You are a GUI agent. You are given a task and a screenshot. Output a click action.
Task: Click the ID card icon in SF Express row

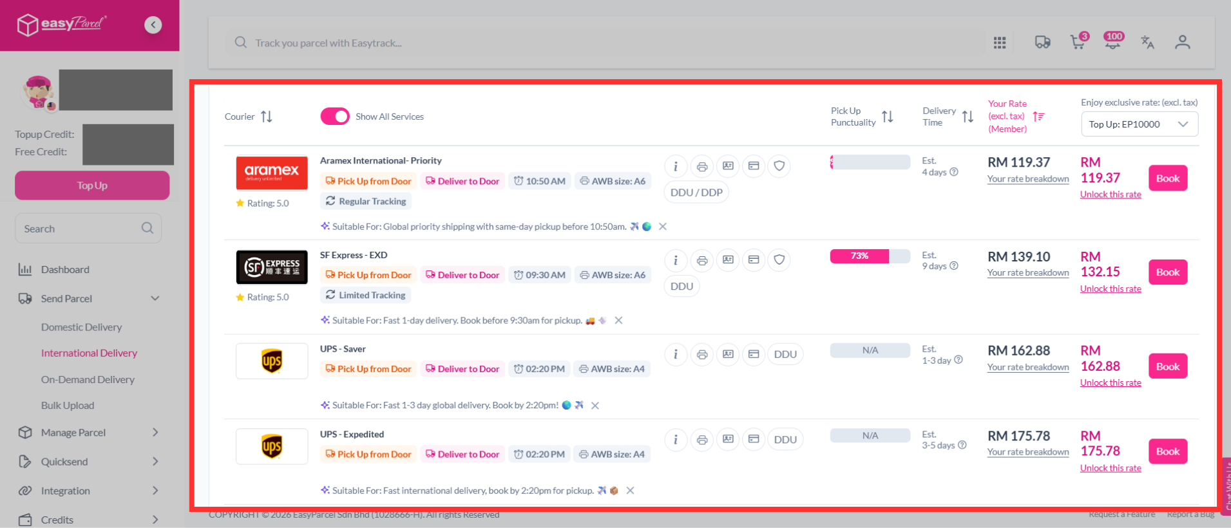[728, 260]
